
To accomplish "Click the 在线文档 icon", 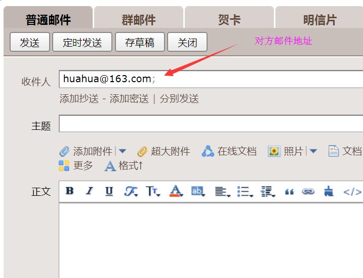I will point(208,151).
